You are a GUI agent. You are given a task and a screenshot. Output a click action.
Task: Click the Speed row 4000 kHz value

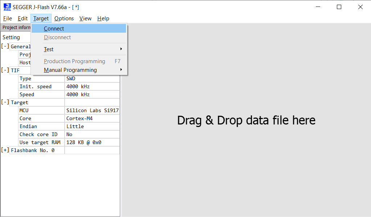click(92, 94)
